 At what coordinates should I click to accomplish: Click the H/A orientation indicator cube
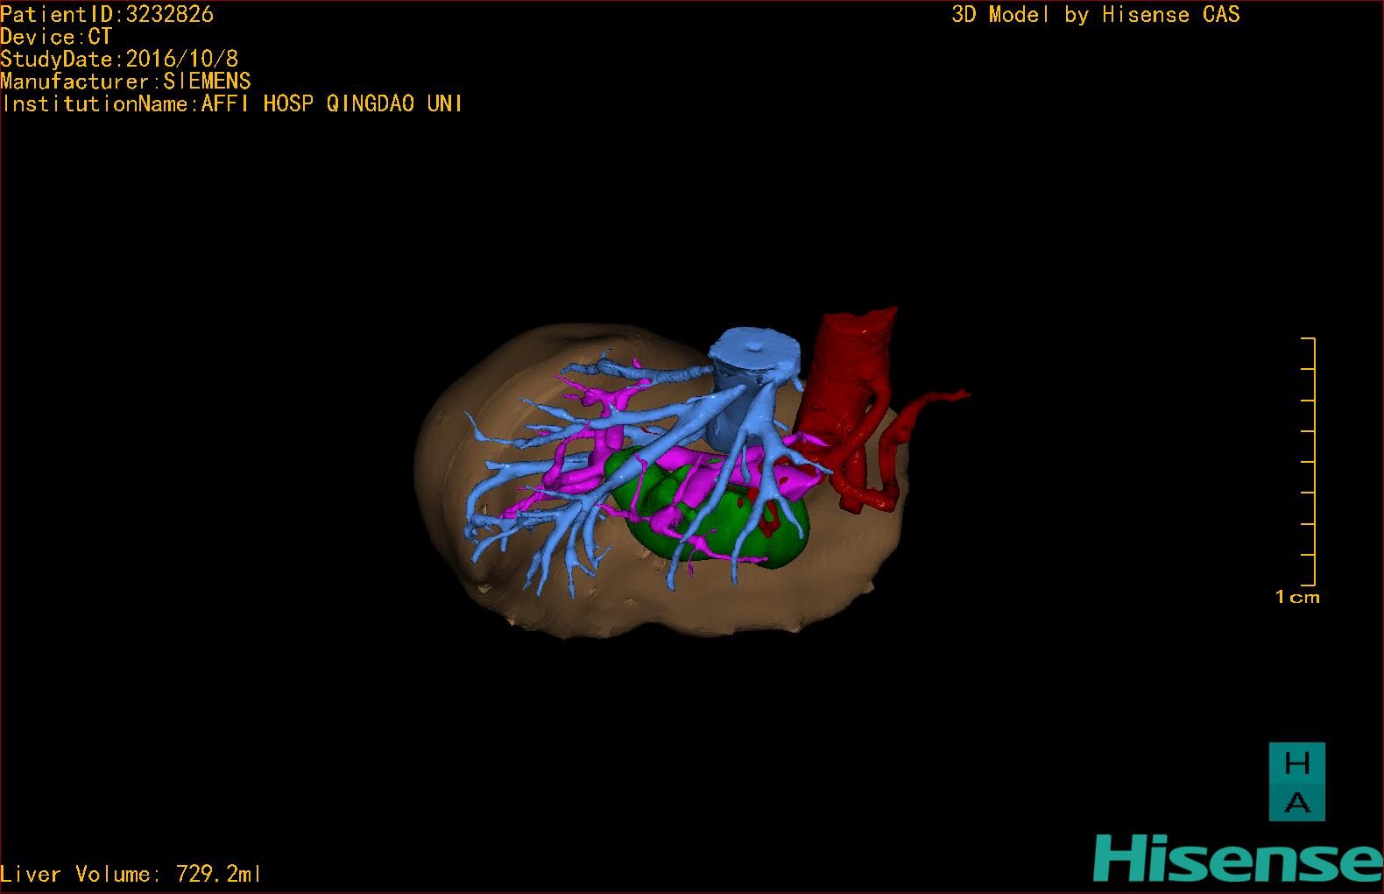click(1296, 782)
